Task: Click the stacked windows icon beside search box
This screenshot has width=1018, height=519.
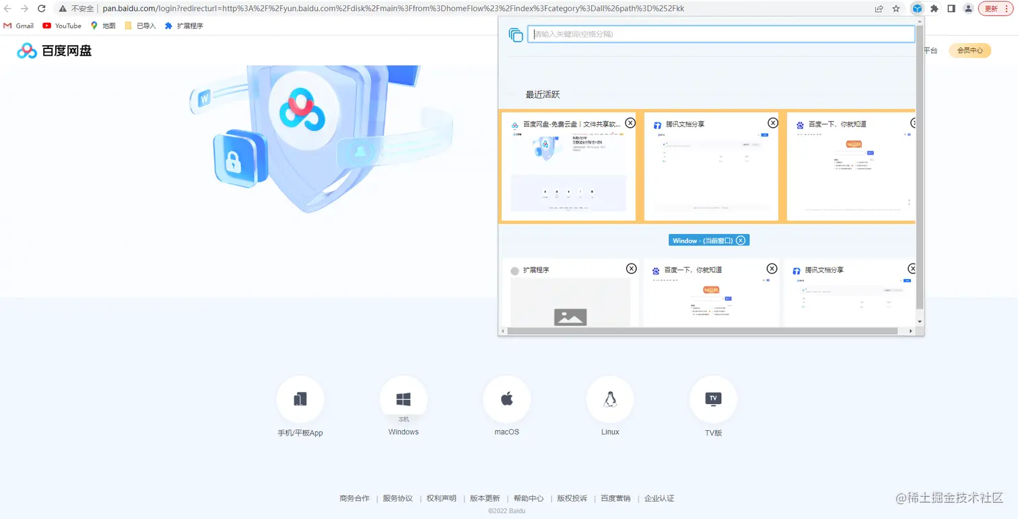Action: (x=516, y=35)
